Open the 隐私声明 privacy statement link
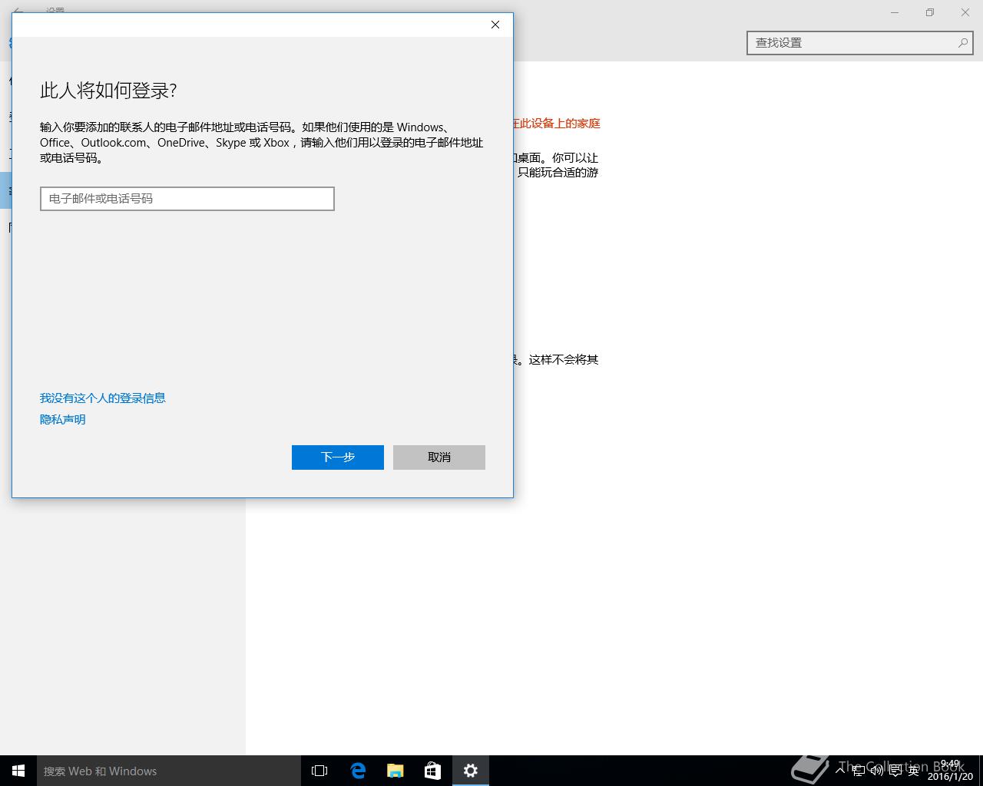 [x=63, y=420]
